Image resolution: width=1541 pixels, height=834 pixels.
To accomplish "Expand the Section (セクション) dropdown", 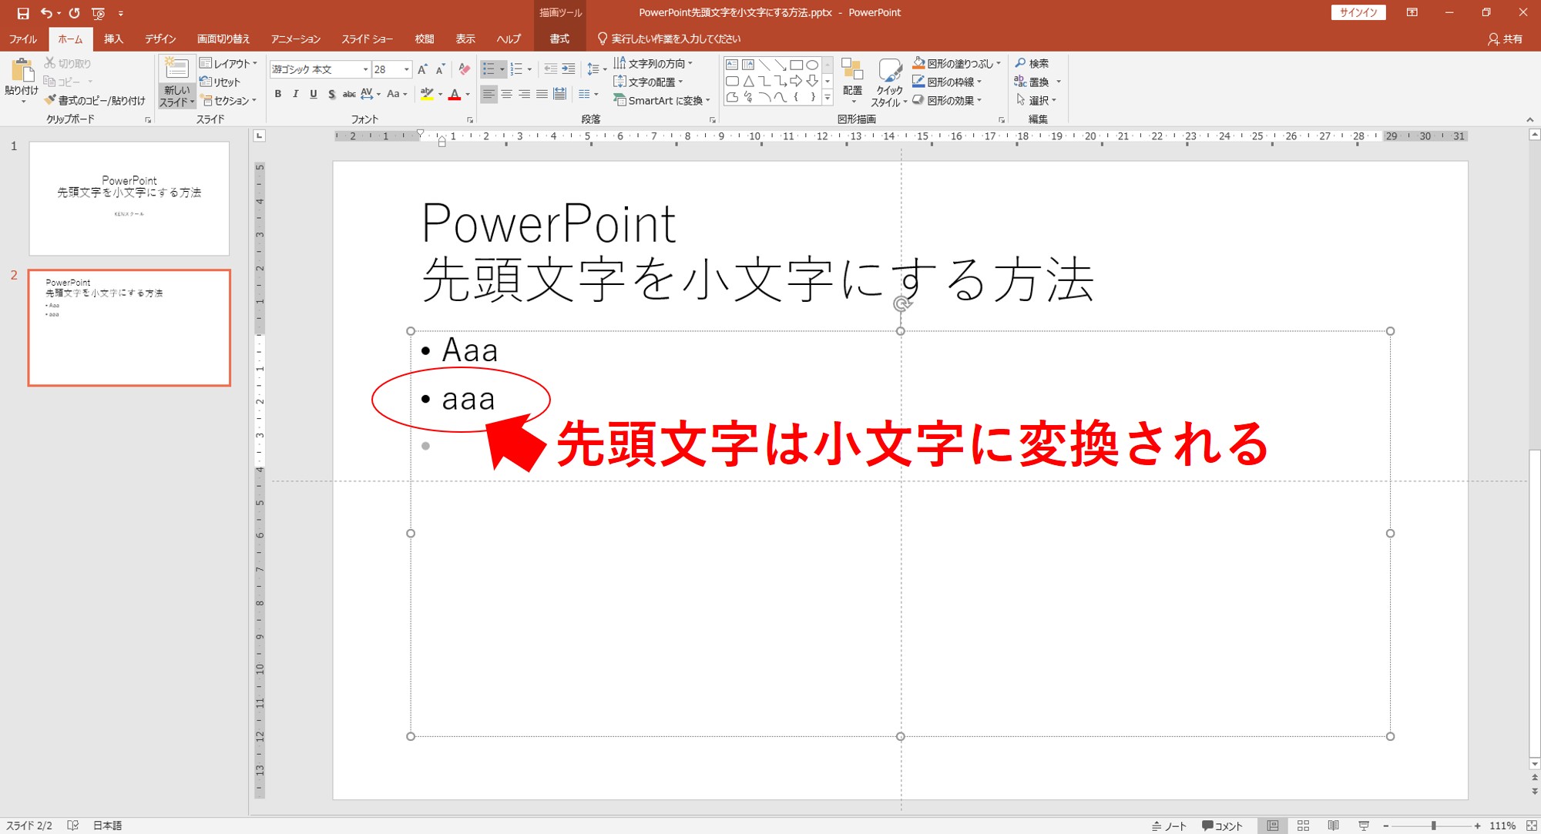I will 229,100.
